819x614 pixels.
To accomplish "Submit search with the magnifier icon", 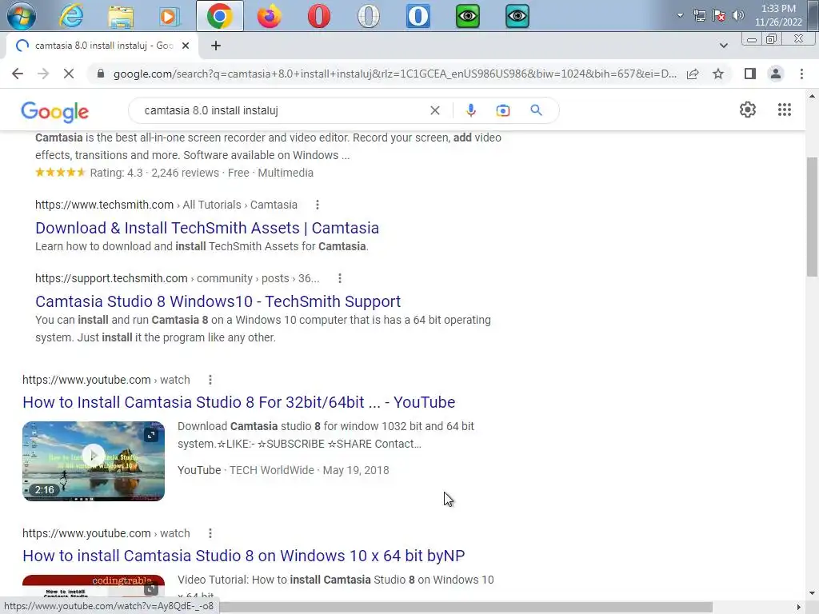I will [536, 110].
